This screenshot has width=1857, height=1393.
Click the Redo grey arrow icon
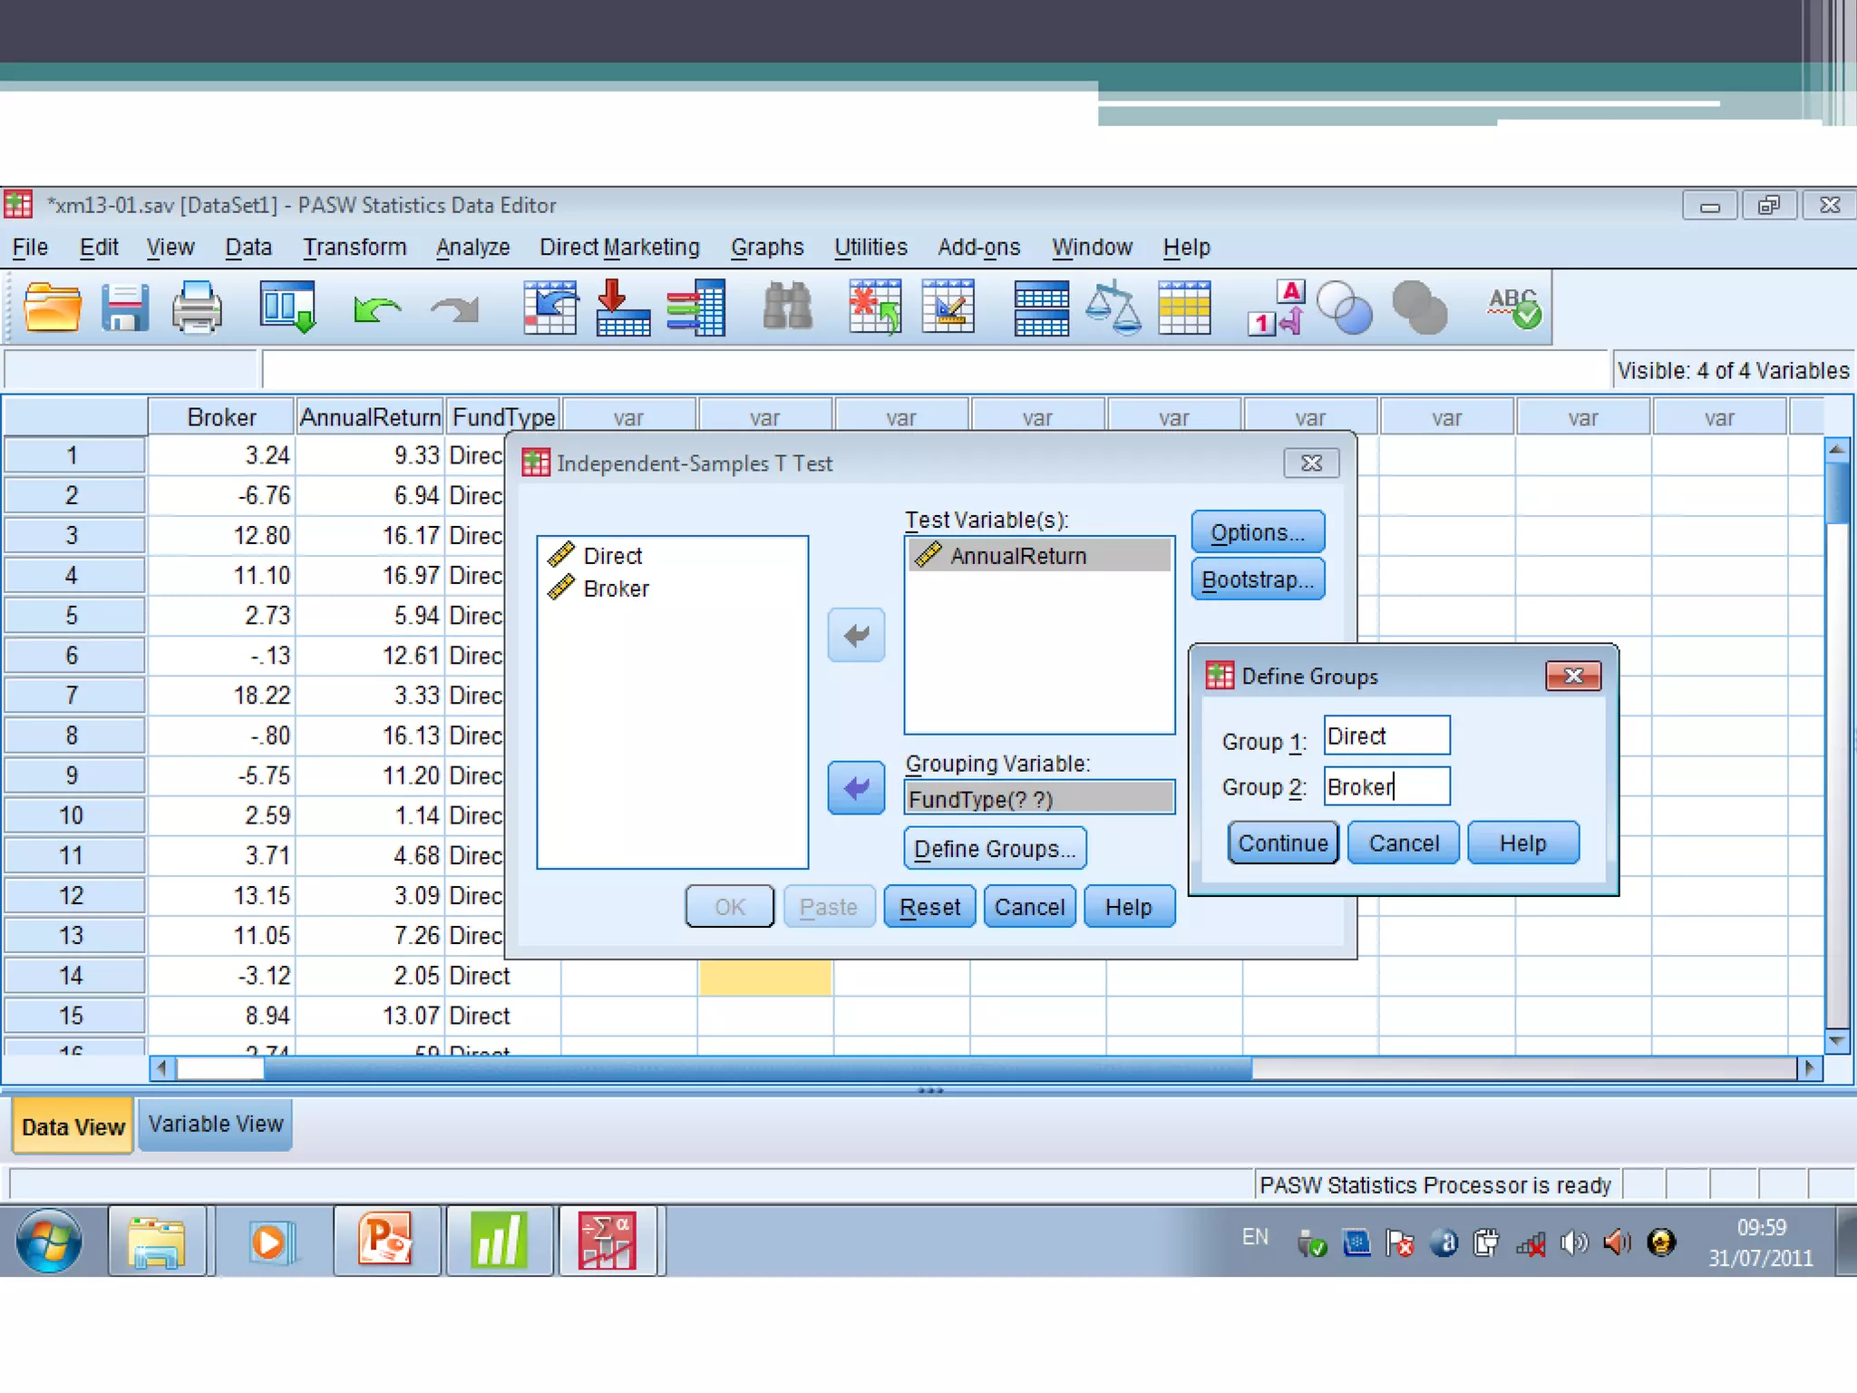coord(454,309)
